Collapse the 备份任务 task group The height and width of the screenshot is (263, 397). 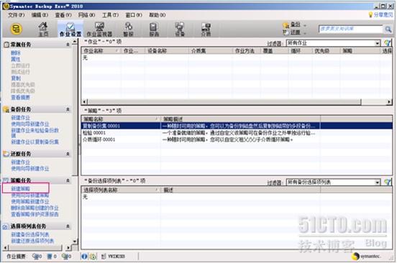coord(68,109)
